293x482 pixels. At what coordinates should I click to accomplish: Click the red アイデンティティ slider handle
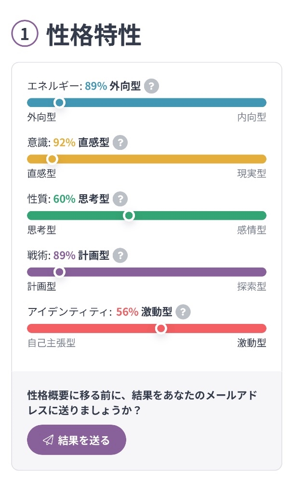point(161,328)
